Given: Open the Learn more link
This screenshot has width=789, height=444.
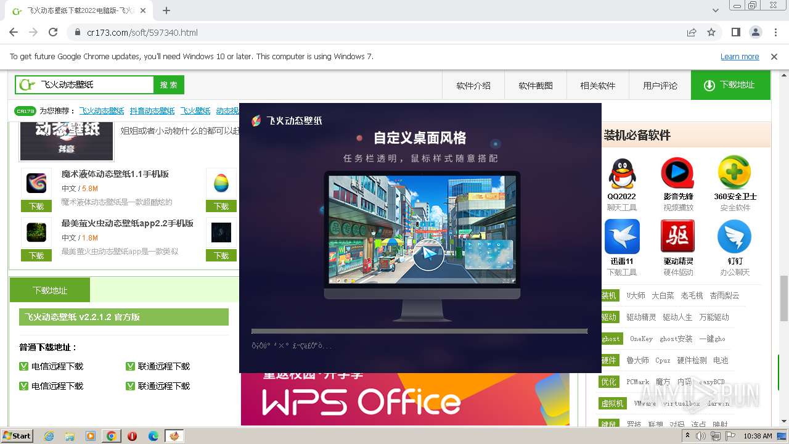Looking at the screenshot, I should coord(740,56).
